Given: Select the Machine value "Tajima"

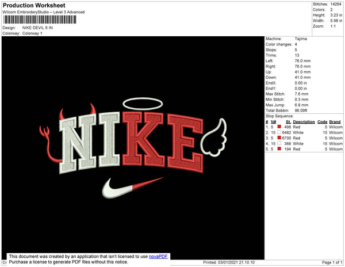Looking at the screenshot, I should pos(301,39).
